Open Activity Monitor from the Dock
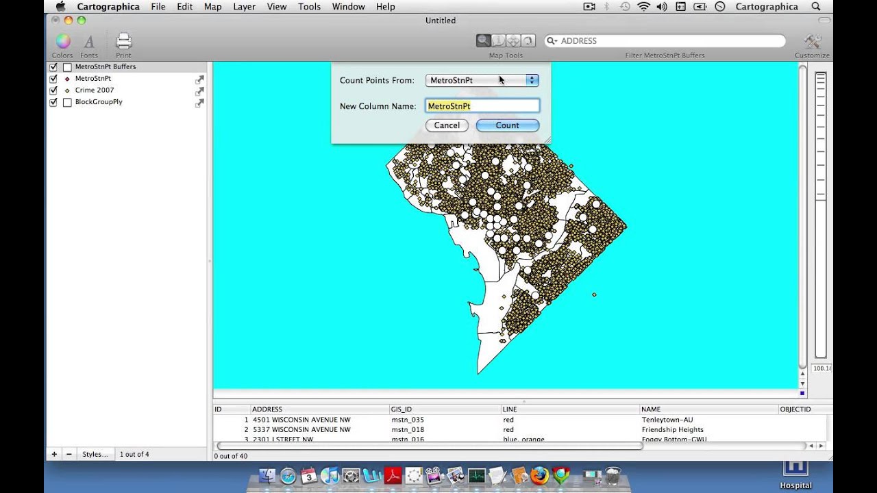This screenshot has width=877, height=493. 477,475
